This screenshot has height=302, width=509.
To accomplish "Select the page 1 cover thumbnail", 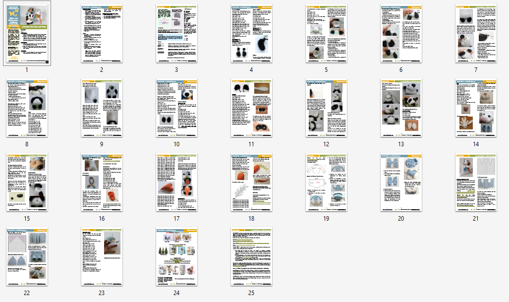I will click(x=27, y=34).
